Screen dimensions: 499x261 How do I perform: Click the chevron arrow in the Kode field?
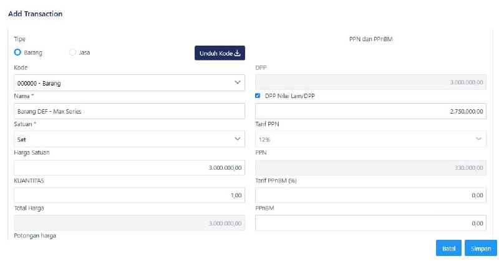[x=237, y=82]
